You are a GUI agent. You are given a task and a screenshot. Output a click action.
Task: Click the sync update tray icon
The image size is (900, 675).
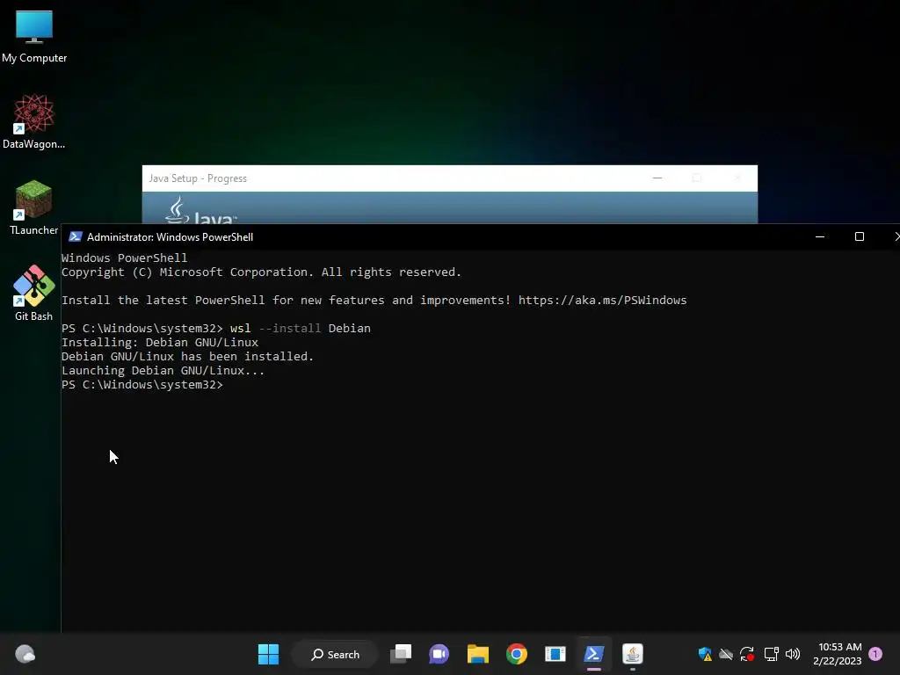[747, 654]
